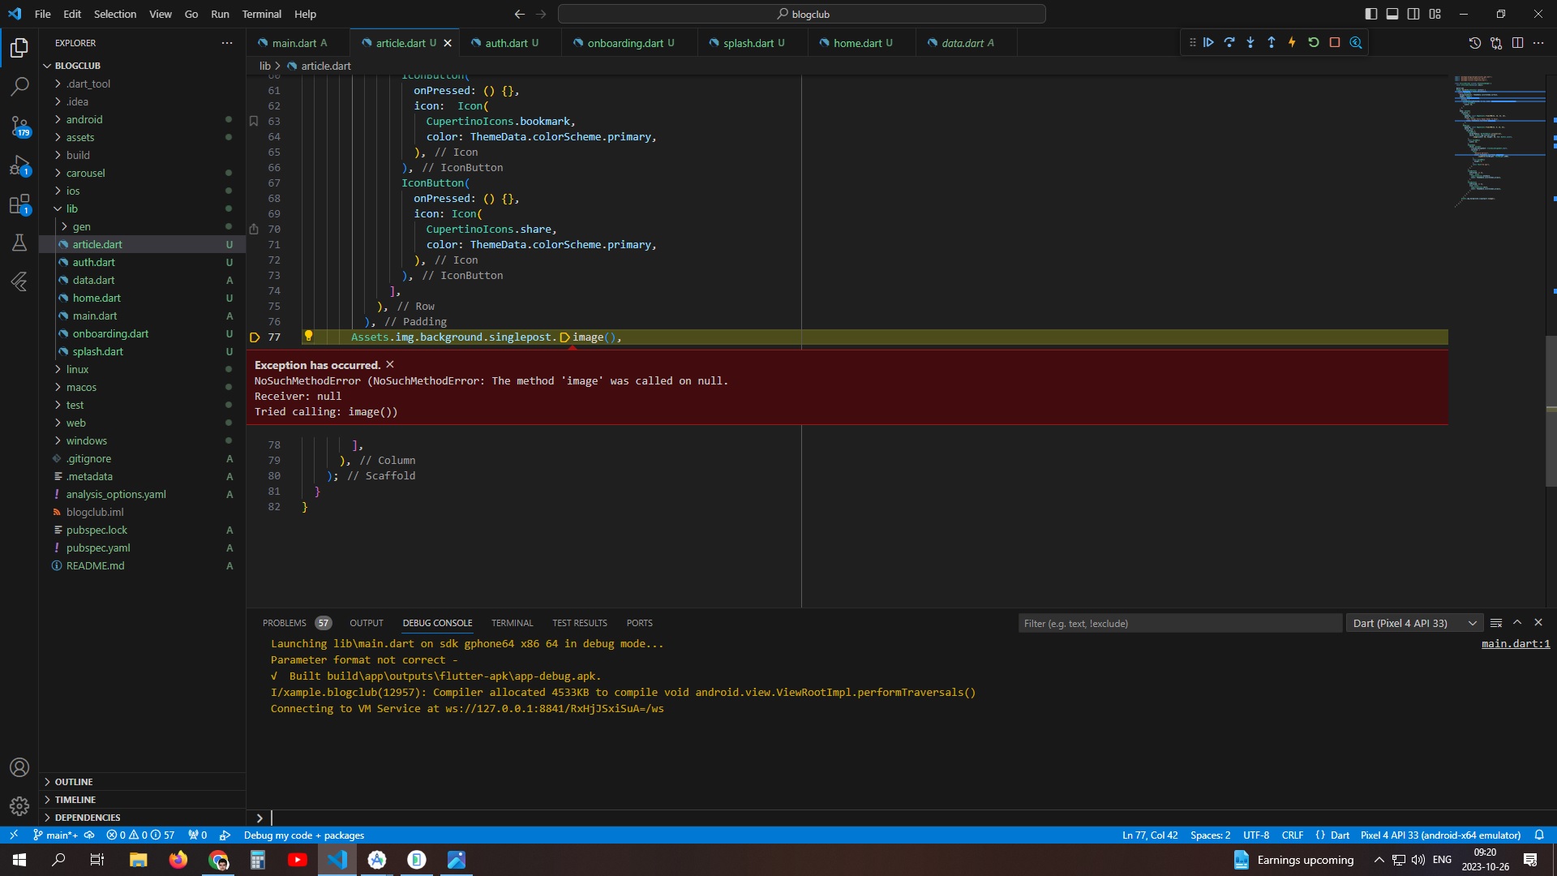Viewport: 1557px width, 876px height.
Task: Open Explorer more actions ellipsis
Action: [x=227, y=43]
